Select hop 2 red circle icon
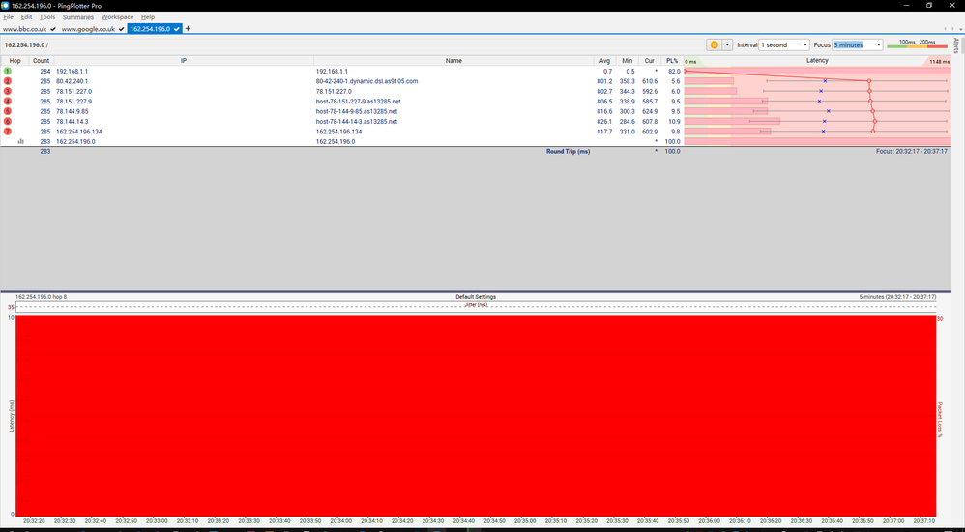Image resolution: width=965 pixels, height=532 pixels. [8, 81]
